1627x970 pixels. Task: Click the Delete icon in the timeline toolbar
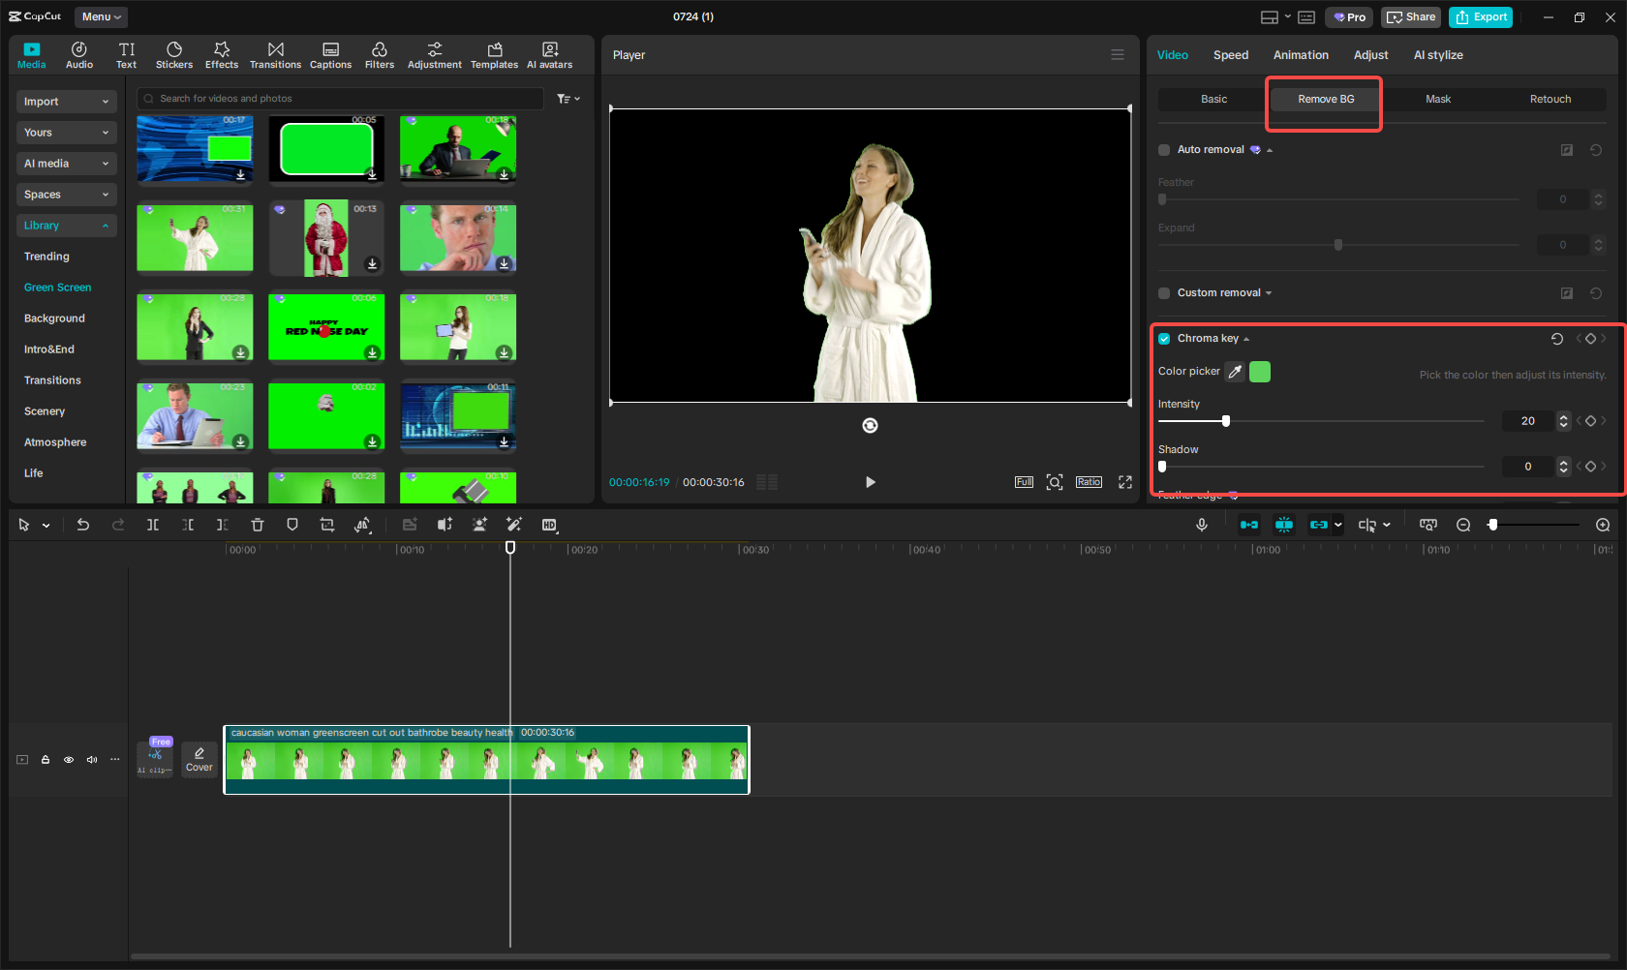pos(257,525)
